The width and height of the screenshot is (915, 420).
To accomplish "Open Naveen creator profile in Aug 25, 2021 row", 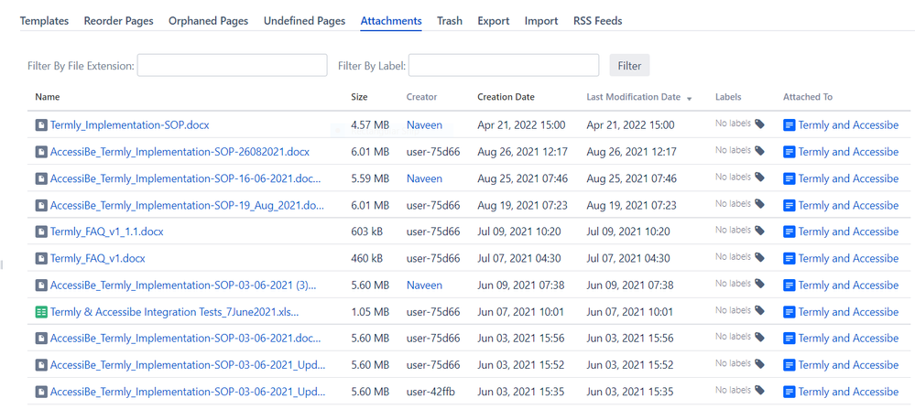I will (x=424, y=178).
